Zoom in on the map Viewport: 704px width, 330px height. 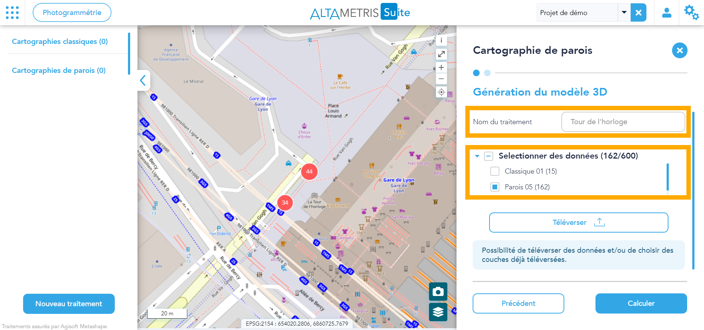441,67
